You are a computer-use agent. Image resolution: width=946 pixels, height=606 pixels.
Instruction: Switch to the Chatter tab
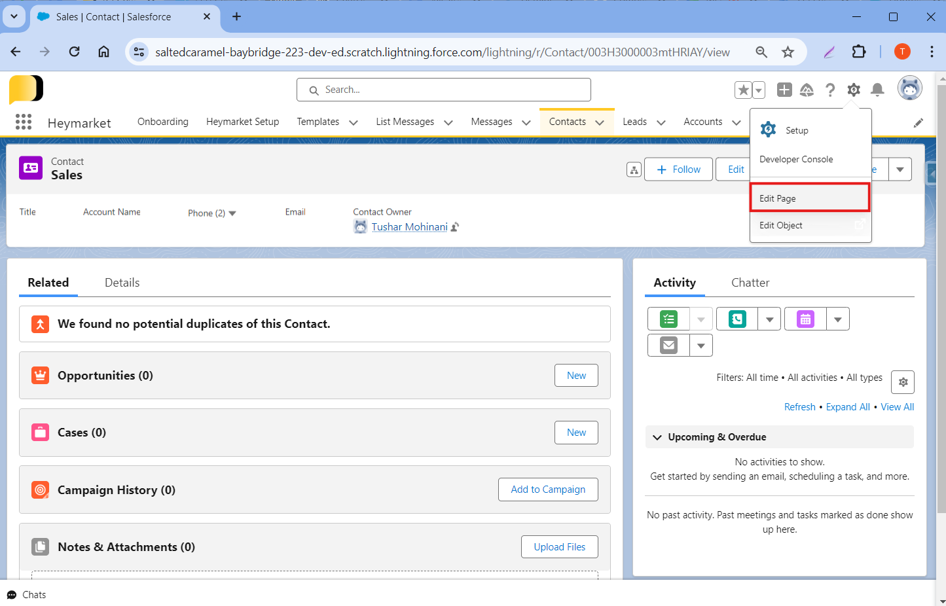[750, 283]
